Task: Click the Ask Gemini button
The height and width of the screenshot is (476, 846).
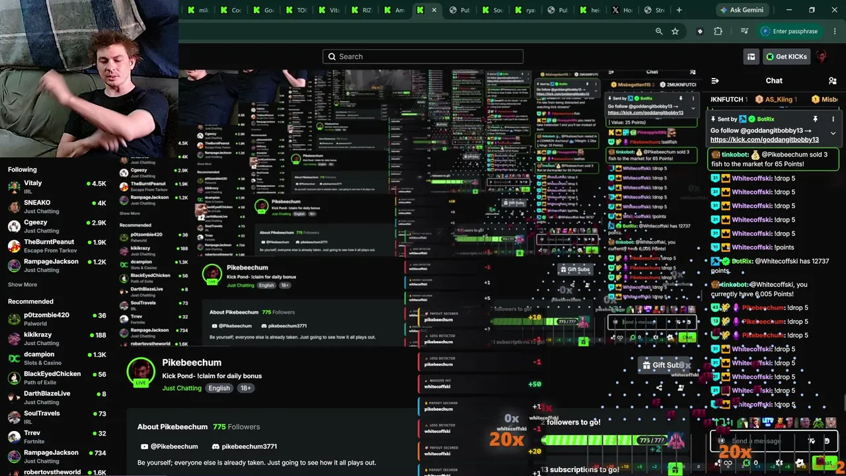Action: [x=741, y=10]
